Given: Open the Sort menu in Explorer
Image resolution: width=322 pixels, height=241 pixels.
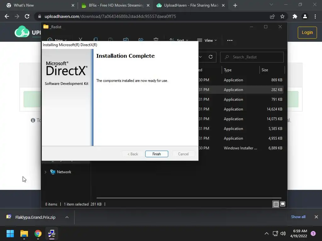Looking at the screenshot, I should tap(179, 40).
